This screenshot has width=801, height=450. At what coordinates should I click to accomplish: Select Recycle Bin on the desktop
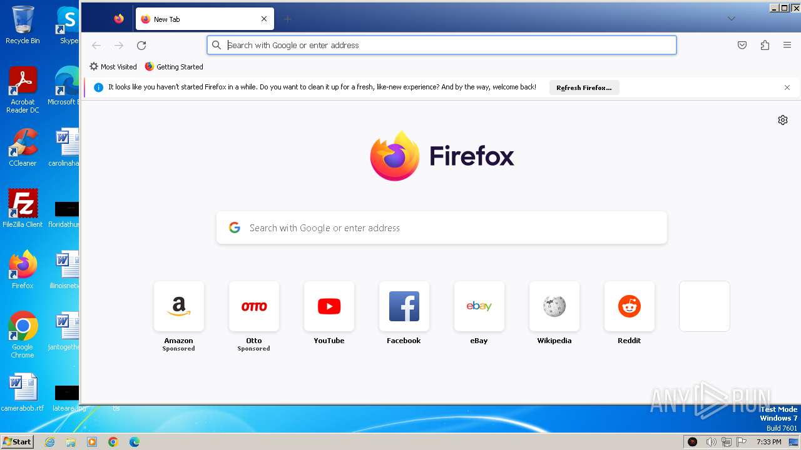23,25
